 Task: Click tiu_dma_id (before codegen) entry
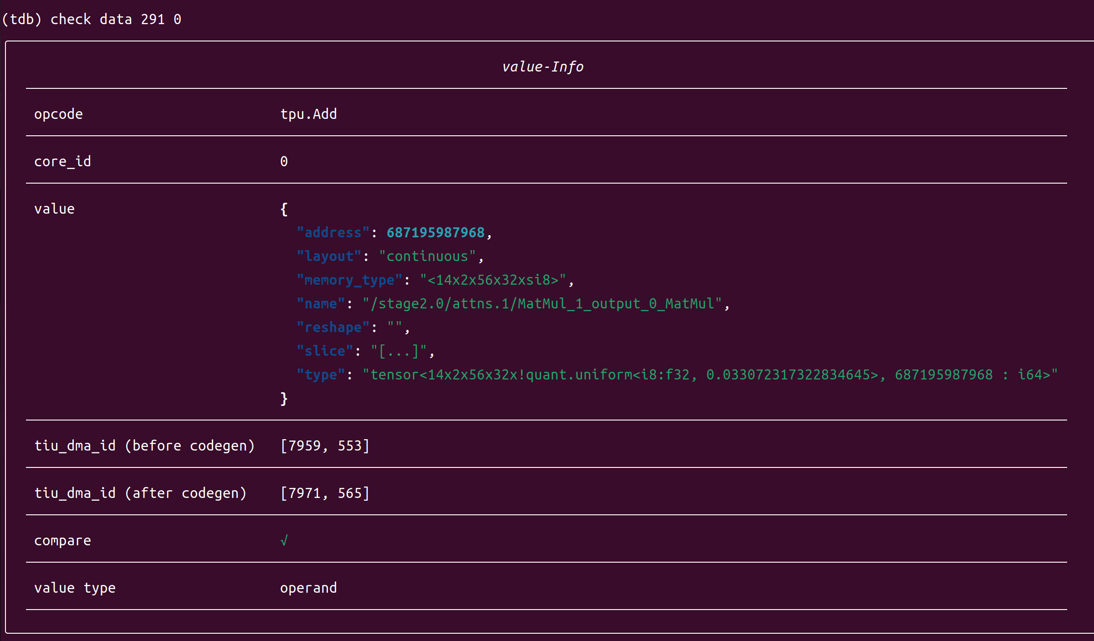tap(145, 446)
